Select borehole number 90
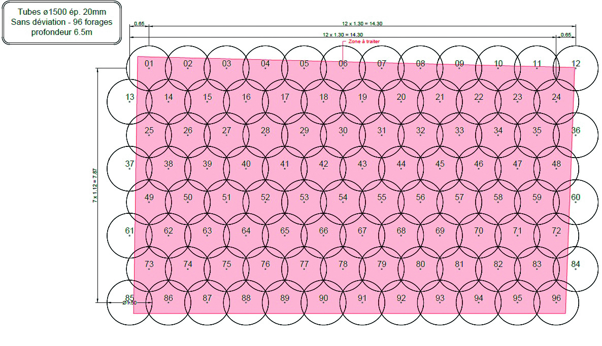602x346 pixels. click(324, 298)
